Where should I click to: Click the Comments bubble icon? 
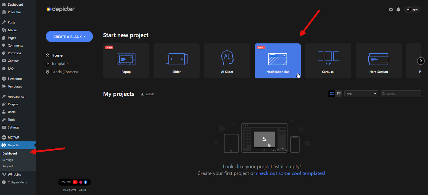(x=4, y=46)
